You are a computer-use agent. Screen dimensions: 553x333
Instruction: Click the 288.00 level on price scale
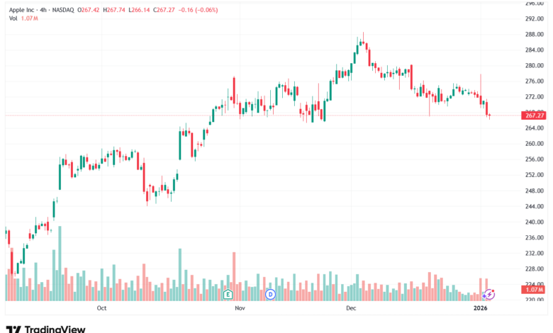point(533,34)
